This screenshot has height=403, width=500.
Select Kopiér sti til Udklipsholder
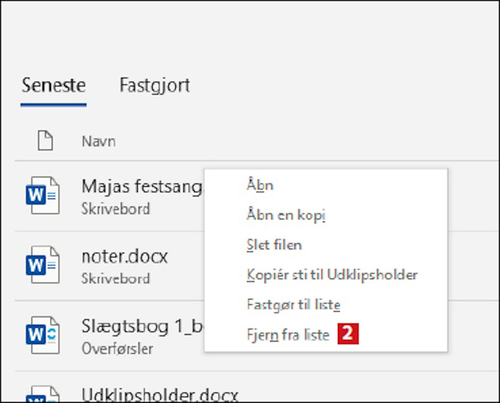pos(332,275)
